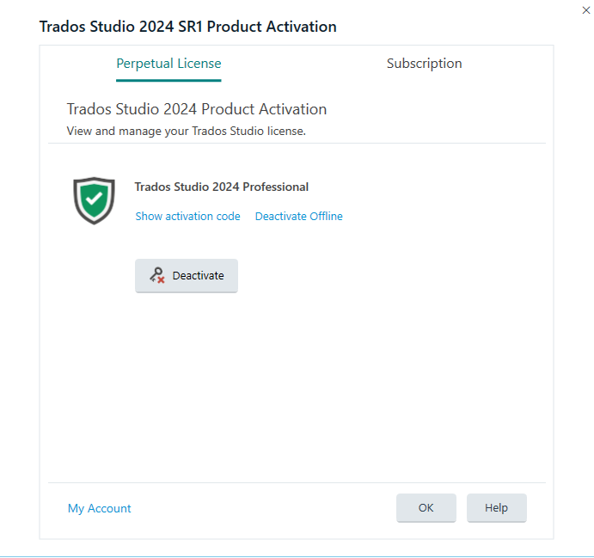Open the Subscription tab

[x=424, y=64]
